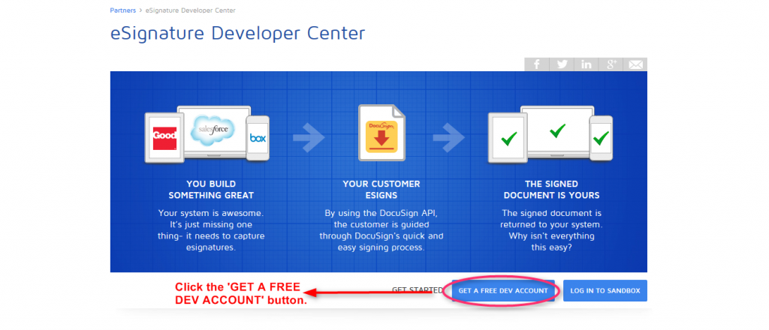Click the 'YOUR CUSTOMER ESIGNS' heading
The height and width of the screenshot is (330, 769).
[x=381, y=190]
